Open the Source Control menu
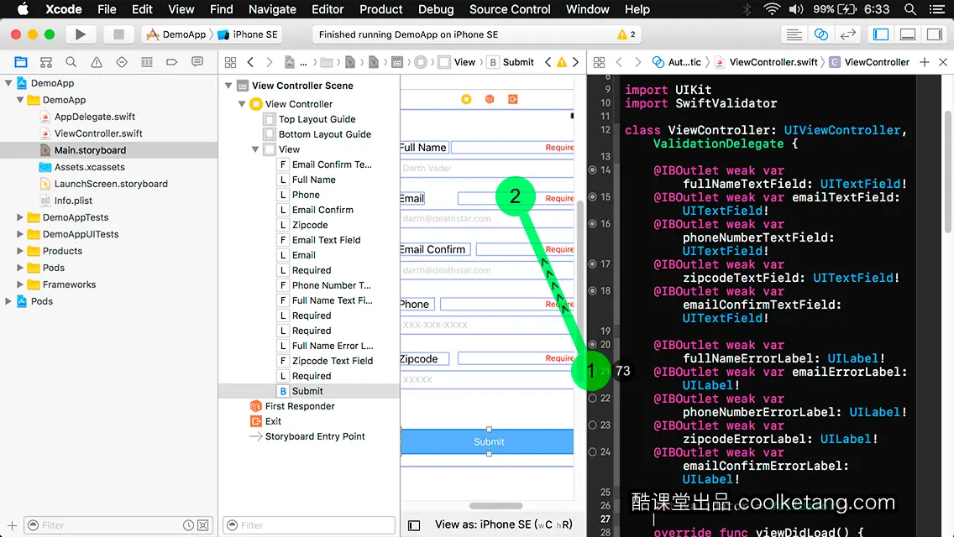The width and height of the screenshot is (954, 537). [510, 9]
